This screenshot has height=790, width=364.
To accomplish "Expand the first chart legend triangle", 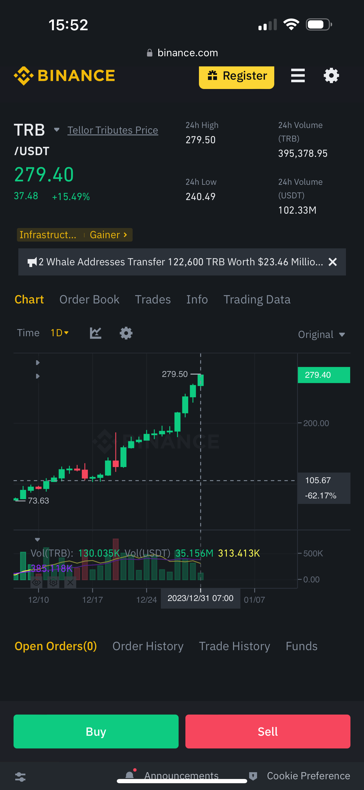I will (x=37, y=363).
